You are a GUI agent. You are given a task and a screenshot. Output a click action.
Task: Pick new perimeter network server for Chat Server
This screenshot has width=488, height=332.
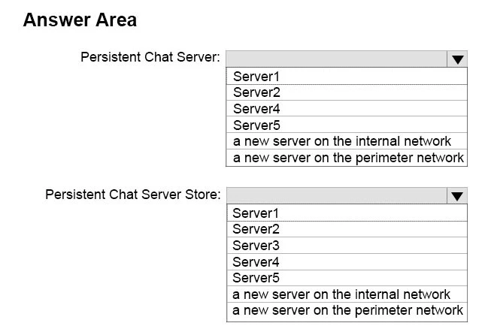click(346, 158)
